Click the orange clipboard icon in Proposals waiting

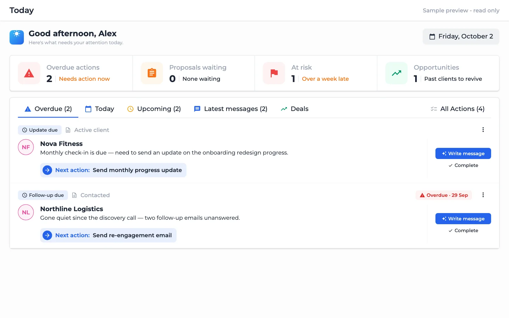click(152, 73)
